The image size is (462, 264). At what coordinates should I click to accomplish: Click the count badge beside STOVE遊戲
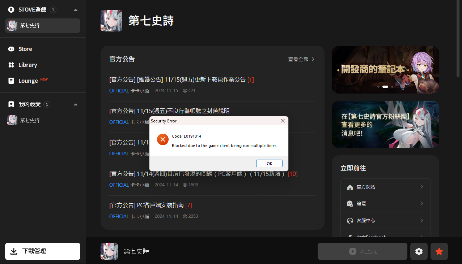(53, 10)
